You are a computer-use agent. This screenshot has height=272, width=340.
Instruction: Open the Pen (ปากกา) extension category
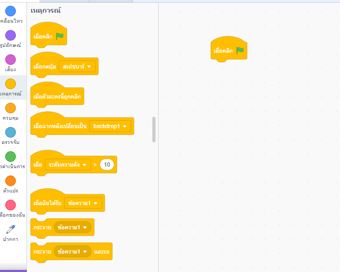coord(11,234)
